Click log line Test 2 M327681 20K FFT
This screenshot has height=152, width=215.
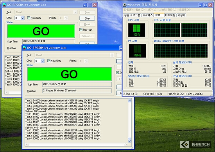[62, 101]
